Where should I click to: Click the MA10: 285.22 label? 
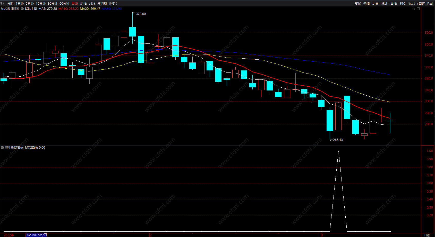pyautogui.click(x=69, y=9)
